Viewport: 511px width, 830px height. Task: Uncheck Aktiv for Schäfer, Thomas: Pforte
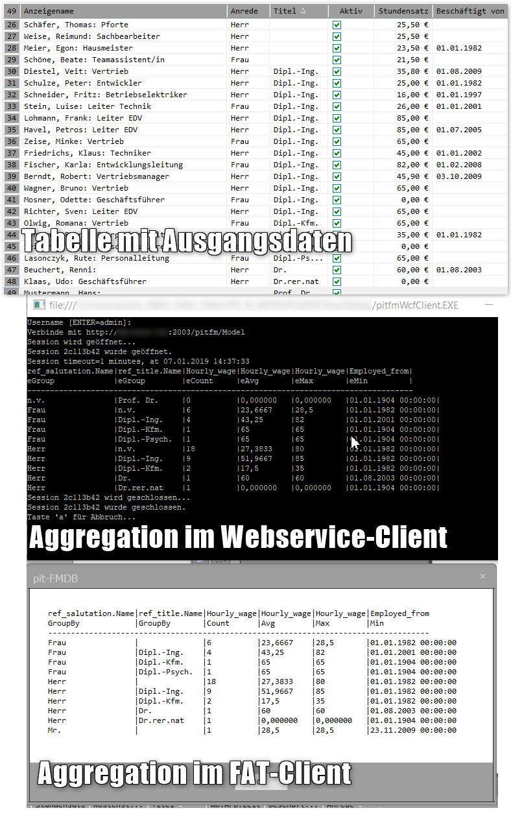point(337,25)
